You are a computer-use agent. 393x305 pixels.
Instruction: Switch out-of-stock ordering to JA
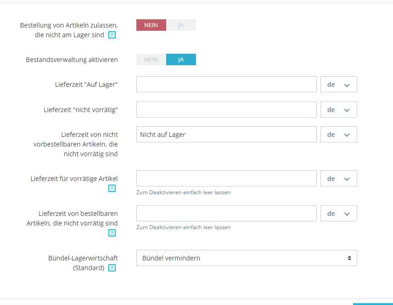[181, 25]
